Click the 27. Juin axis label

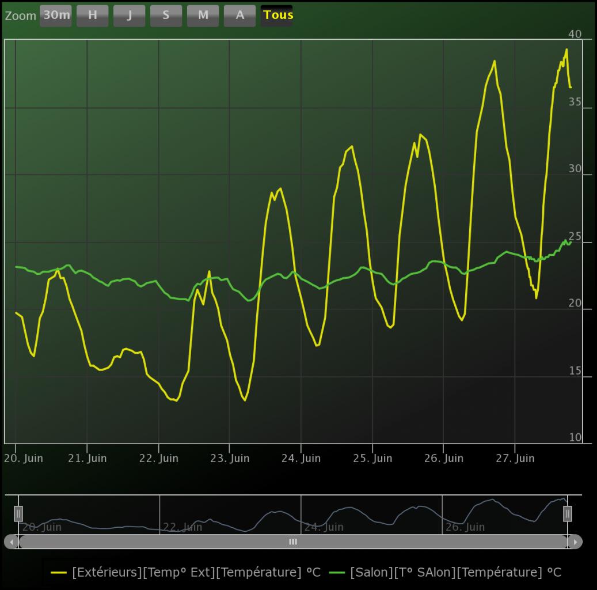click(515, 458)
